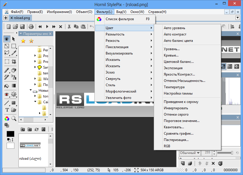Choose Кривые... from color submenu
The height and width of the screenshot is (175, 243).
[x=171, y=55]
